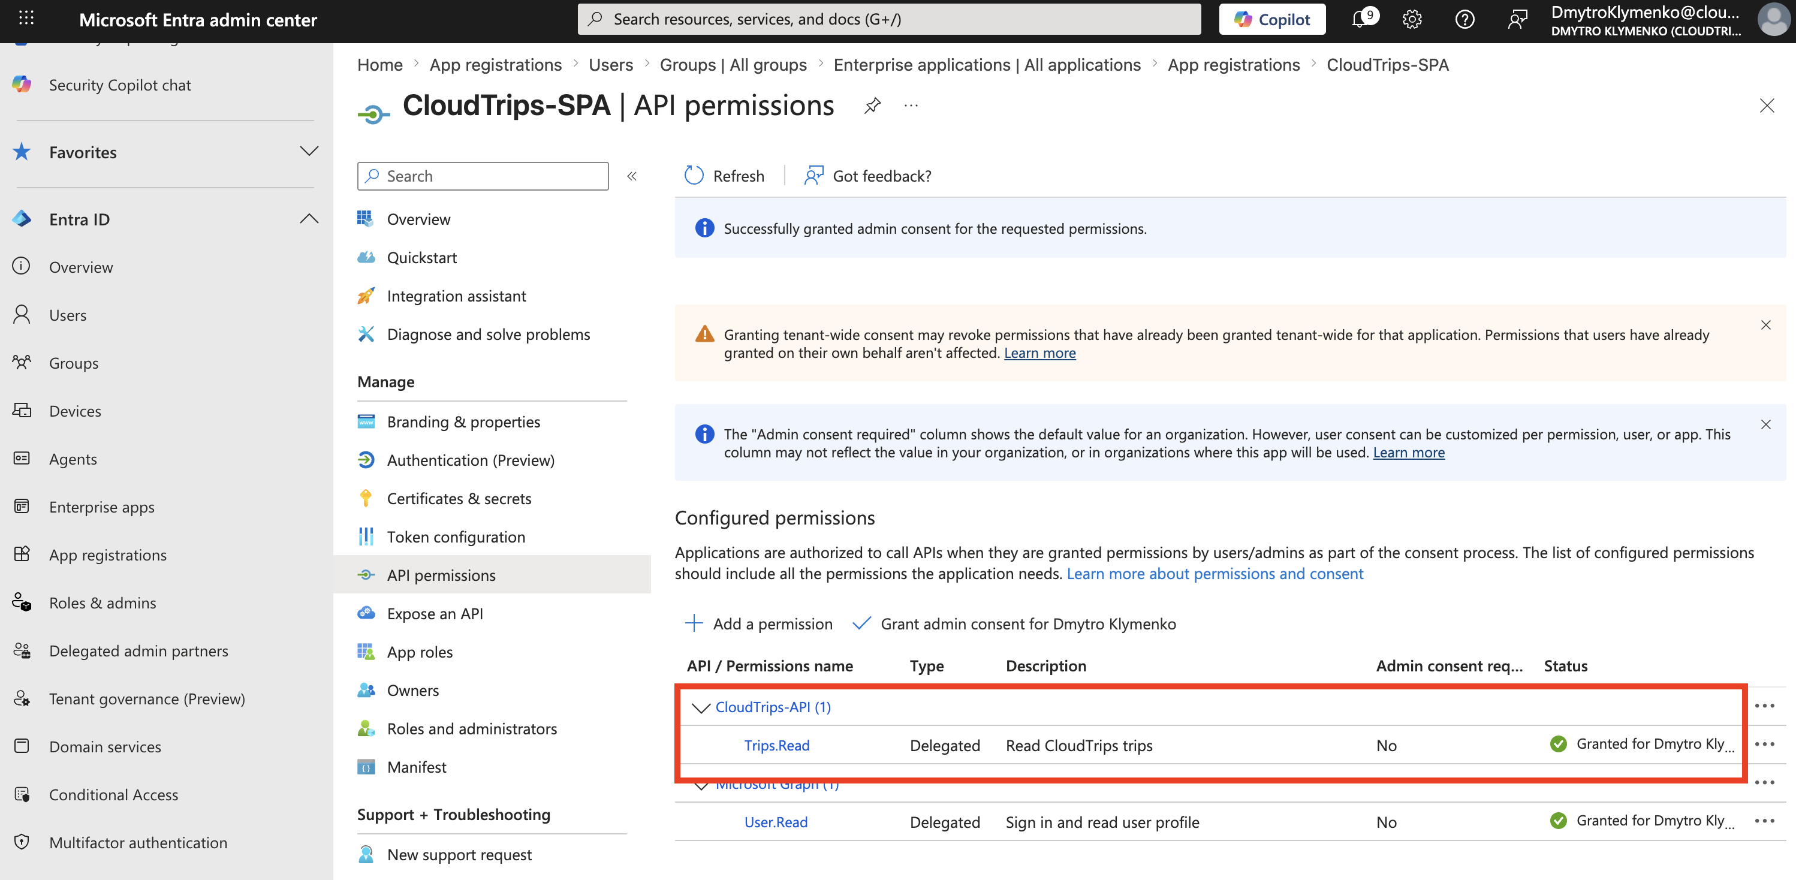Screen dimensions: 1796x880
Task: Click Got feedback? in the toolbar
Action: coord(867,176)
